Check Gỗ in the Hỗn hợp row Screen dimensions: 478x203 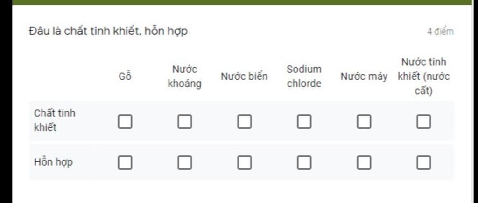[125, 162]
